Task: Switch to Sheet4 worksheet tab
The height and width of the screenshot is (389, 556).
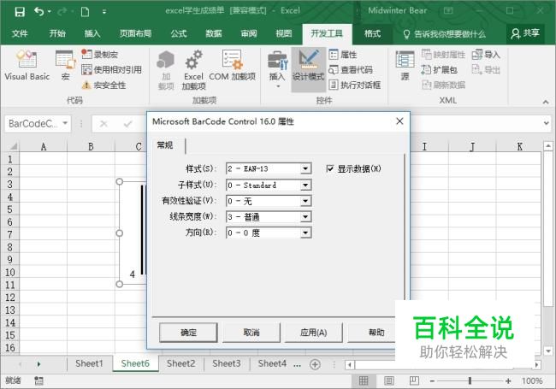Action: coord(272,363)
